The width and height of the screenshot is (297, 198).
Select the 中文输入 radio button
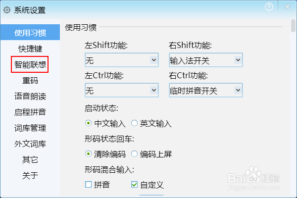coord(88,123)
